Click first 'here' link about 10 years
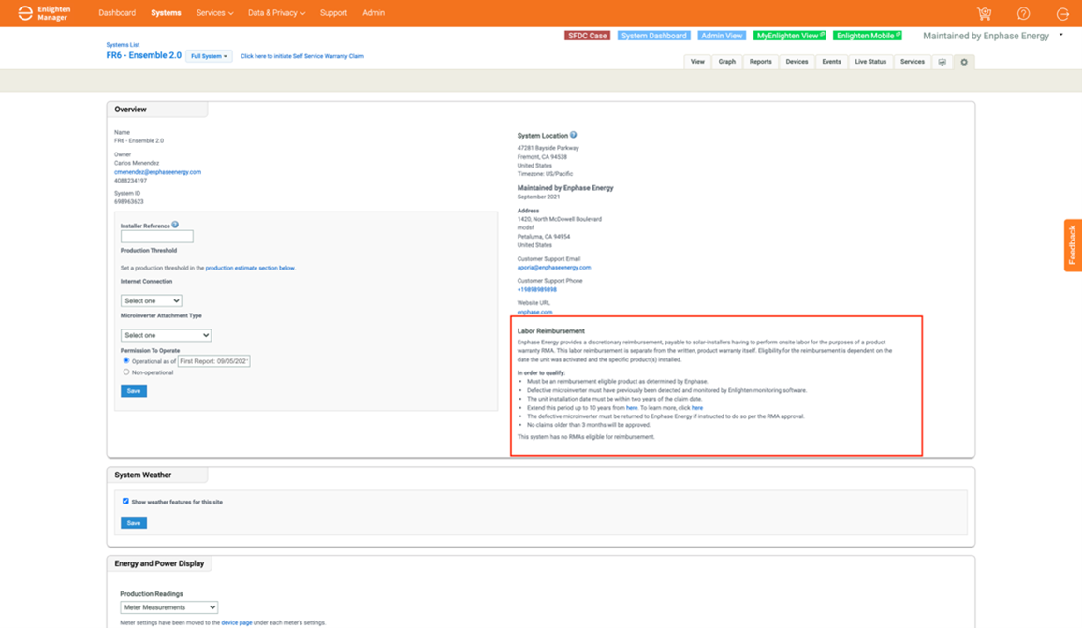The width and height of the screenshot is (1082, 628). coord(632,408)
